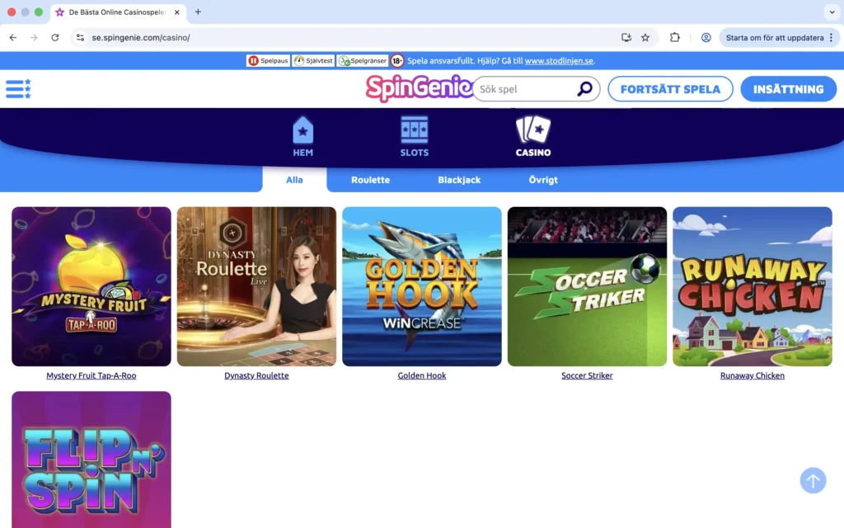Open the Övrigt category tab
The image size is (844, 528).
point(543,179)
